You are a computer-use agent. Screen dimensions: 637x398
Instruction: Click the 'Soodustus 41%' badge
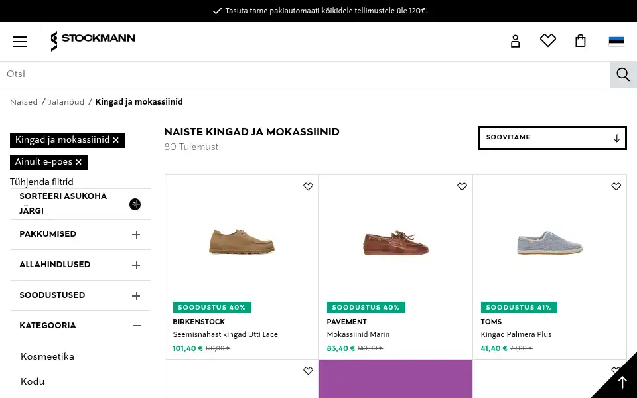[x=519, y=307]
